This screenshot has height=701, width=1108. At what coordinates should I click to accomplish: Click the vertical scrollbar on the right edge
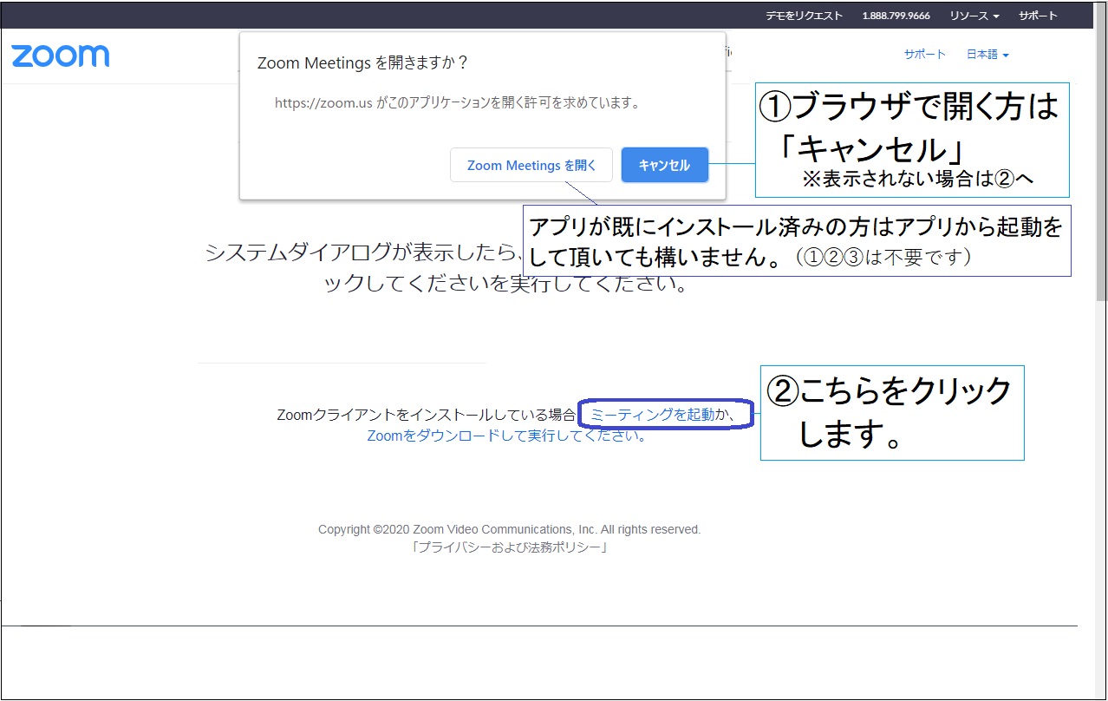pos(1101,174)
